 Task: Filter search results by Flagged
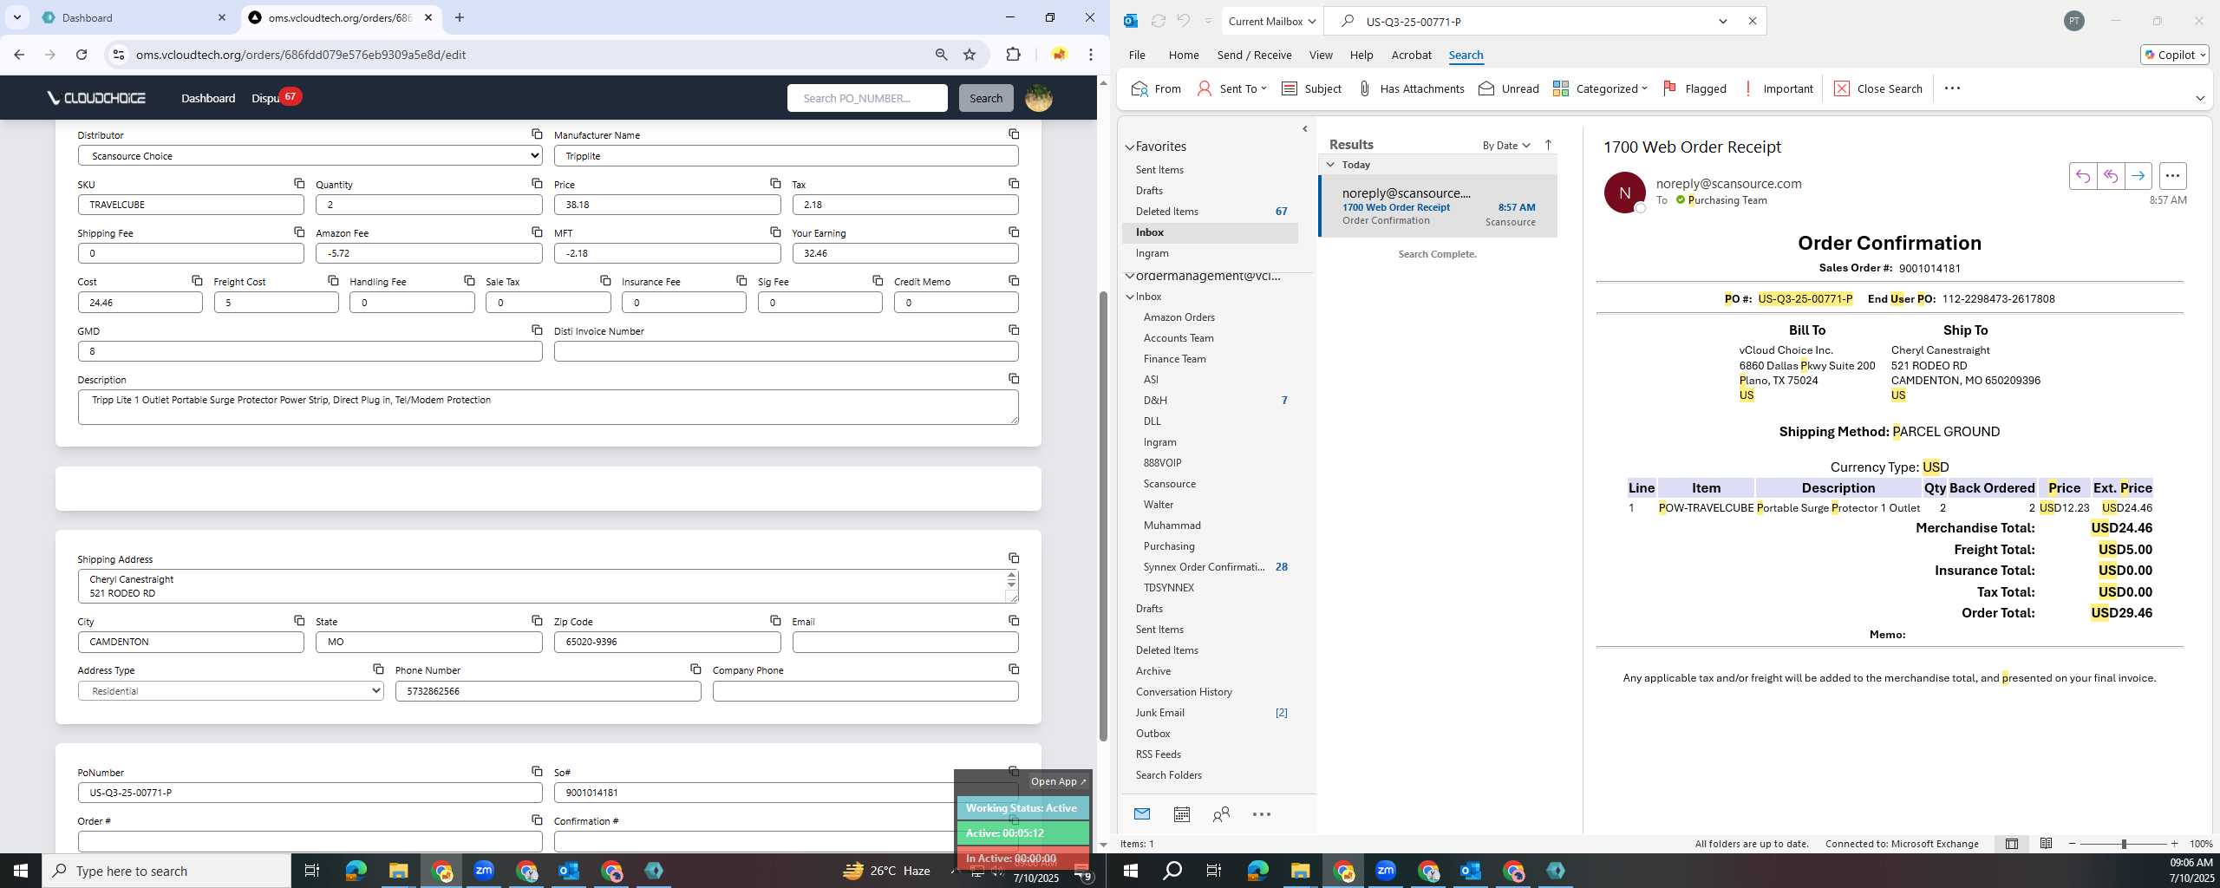click(x=1694, y=88)
